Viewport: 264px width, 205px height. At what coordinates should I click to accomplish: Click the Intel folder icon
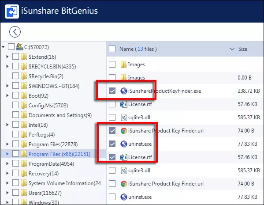[24, 125]
